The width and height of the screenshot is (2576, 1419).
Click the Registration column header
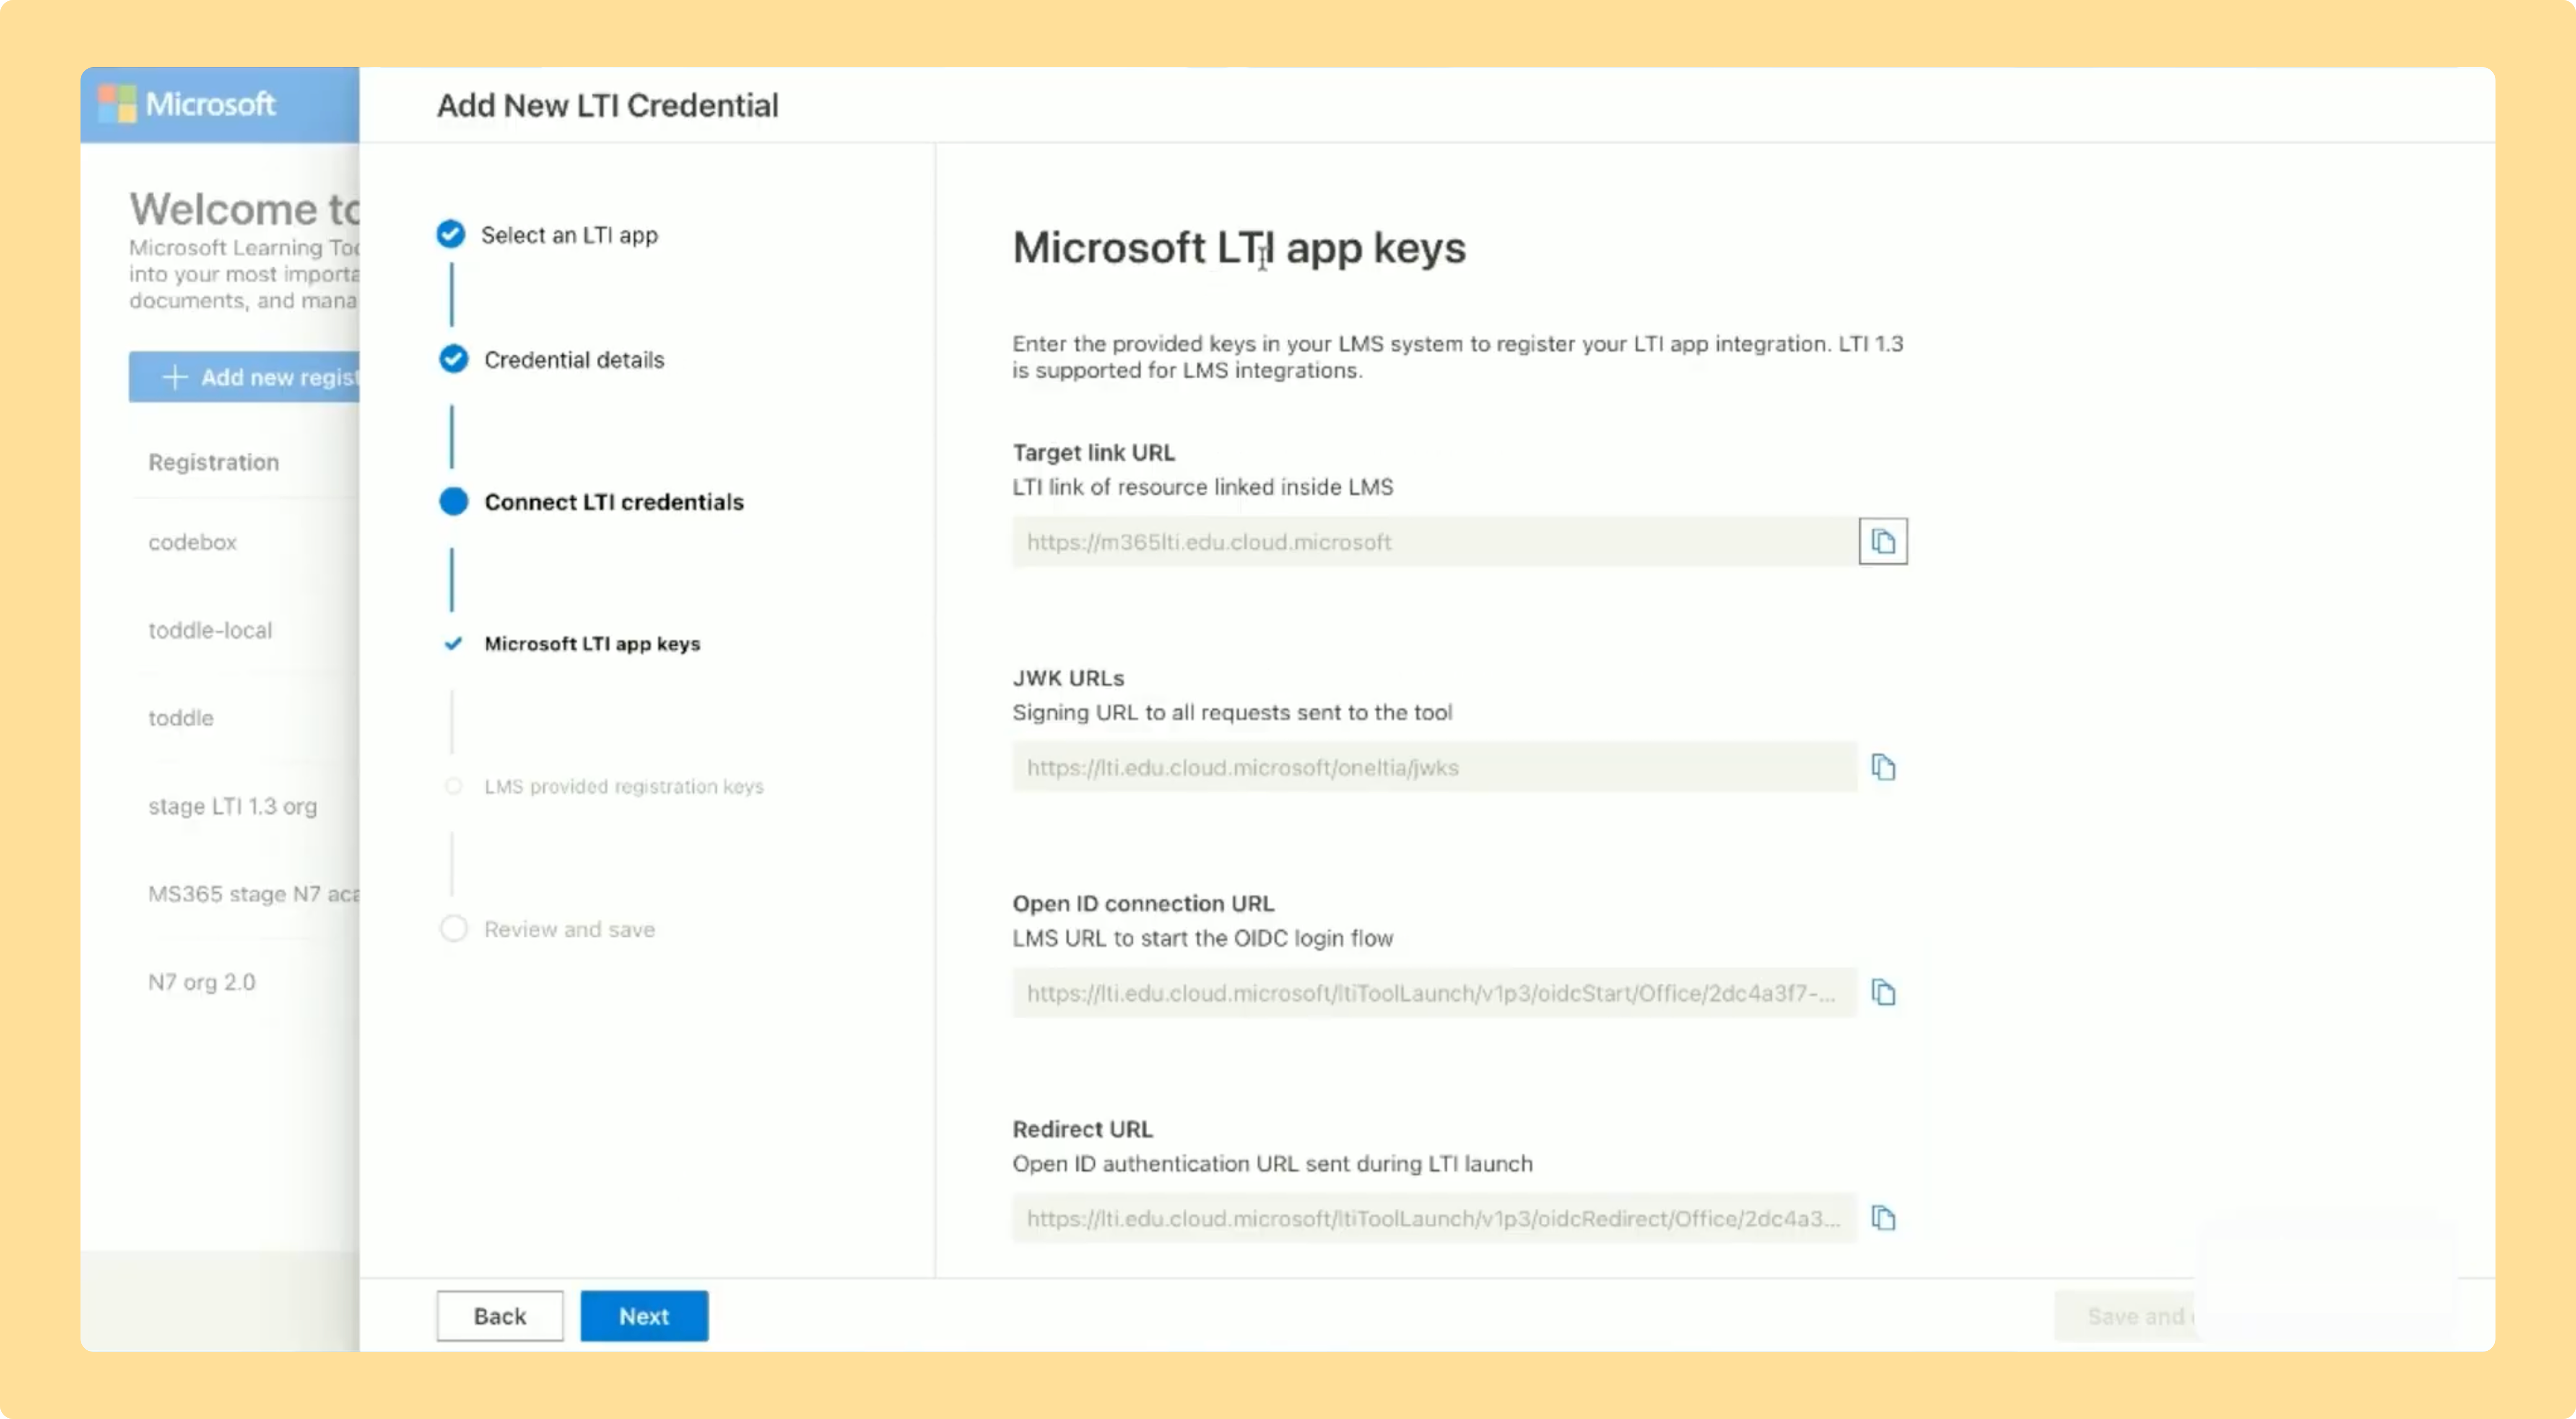[x=214, y=462]
